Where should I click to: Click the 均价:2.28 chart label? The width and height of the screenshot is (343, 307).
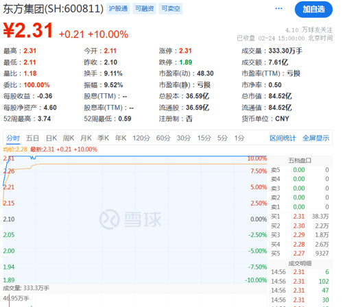[15, 149]
